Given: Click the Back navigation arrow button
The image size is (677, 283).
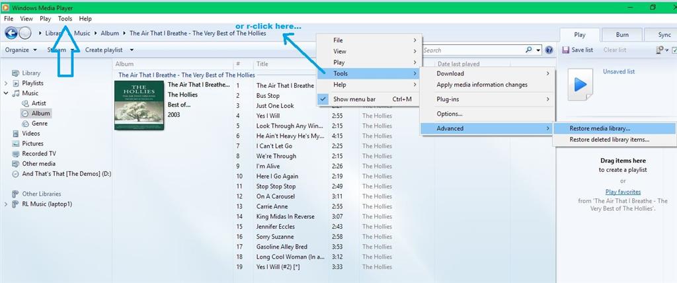Looking at the screenshot, I should [11, 33].
